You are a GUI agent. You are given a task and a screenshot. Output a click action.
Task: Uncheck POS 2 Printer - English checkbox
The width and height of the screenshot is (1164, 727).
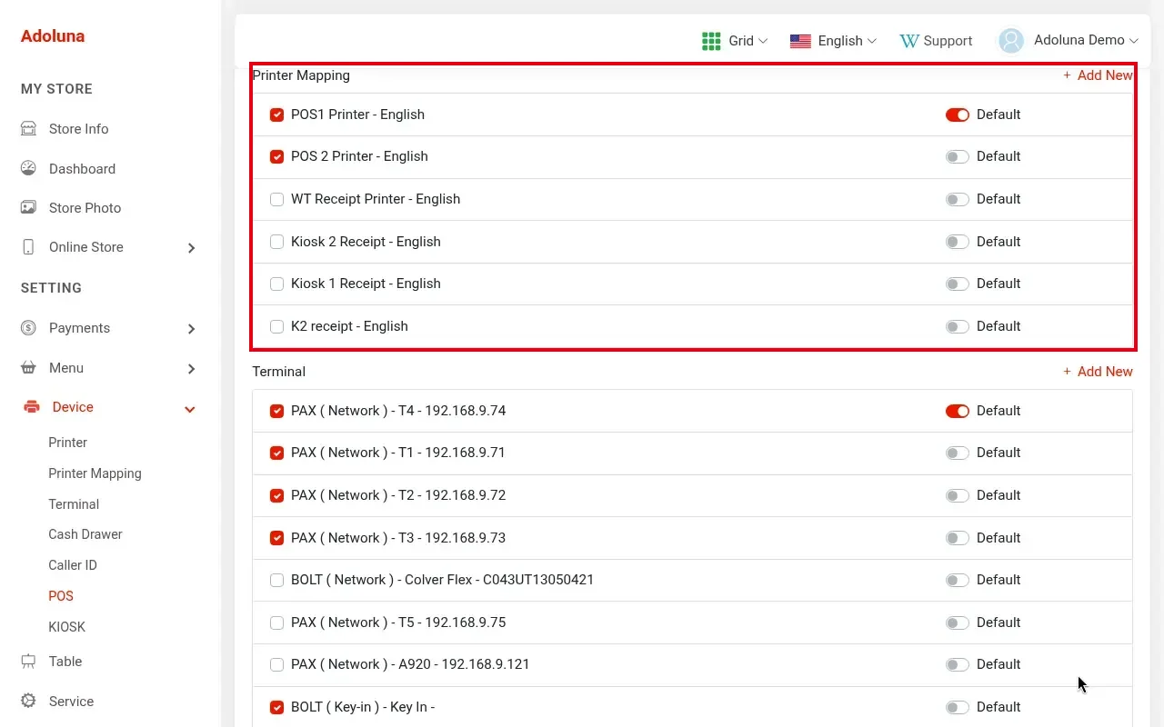coord(277,156)
